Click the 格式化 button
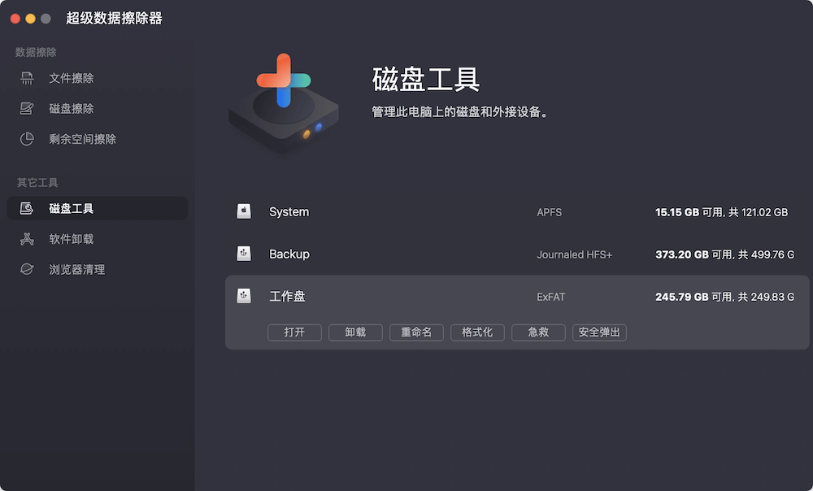The image size is (813, 491). 477,332
